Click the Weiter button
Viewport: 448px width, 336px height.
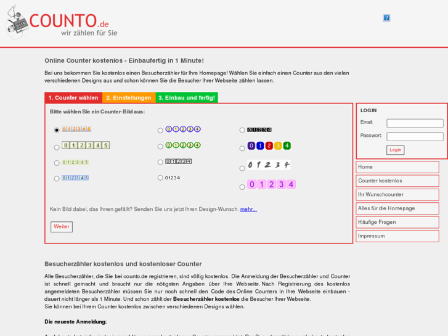click(62, 227)
